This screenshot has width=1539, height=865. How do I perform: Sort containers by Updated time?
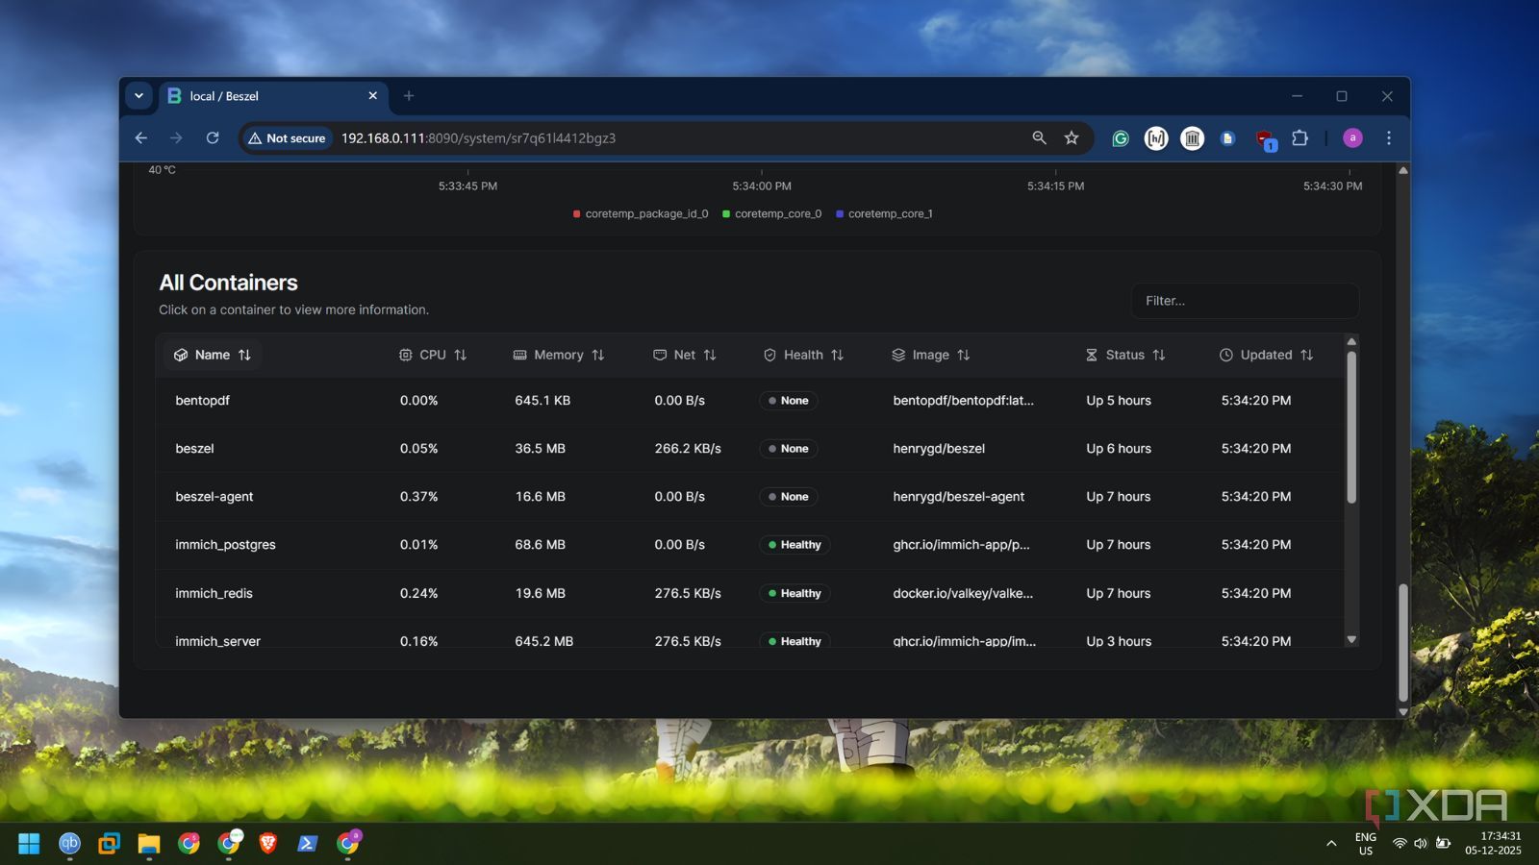click(x=1267, y=355)
